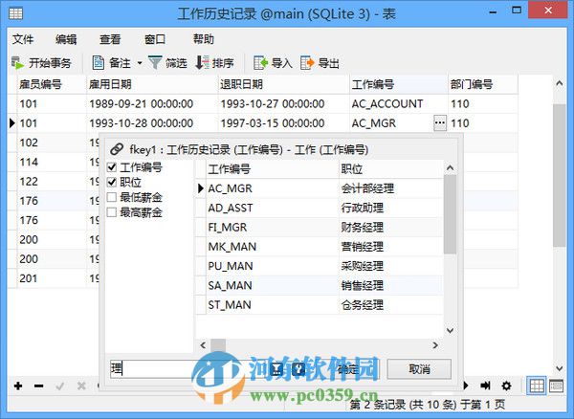Click main table scrollbar up arrow
The height and width of the screenshot is (419, 574).
click(559, 83)
